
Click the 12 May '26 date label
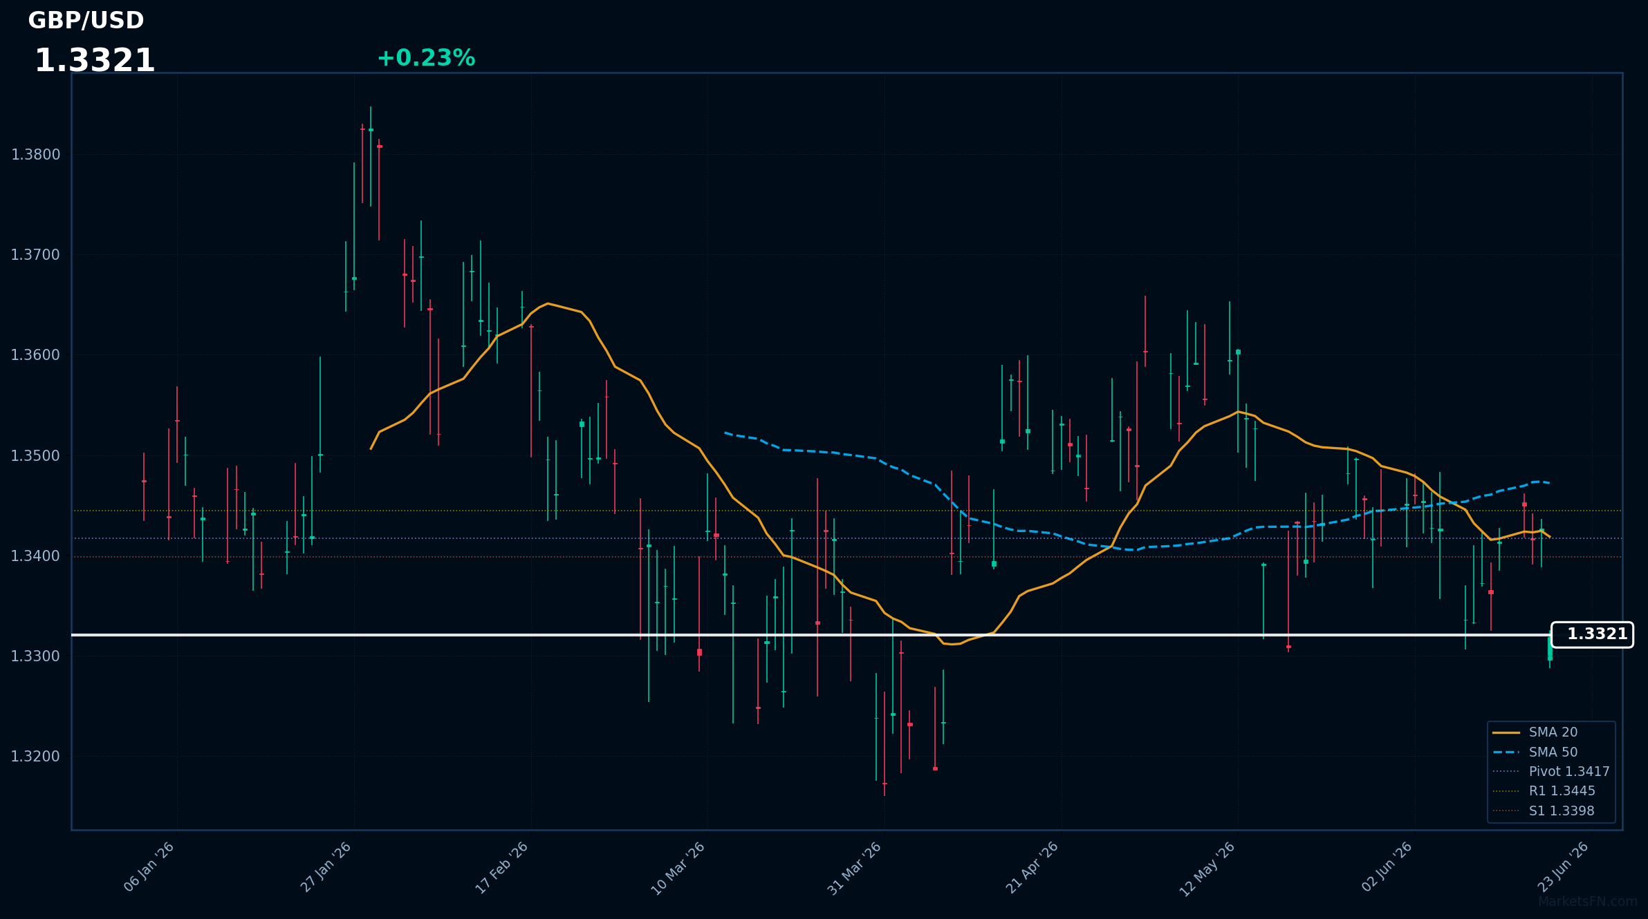1207,869
